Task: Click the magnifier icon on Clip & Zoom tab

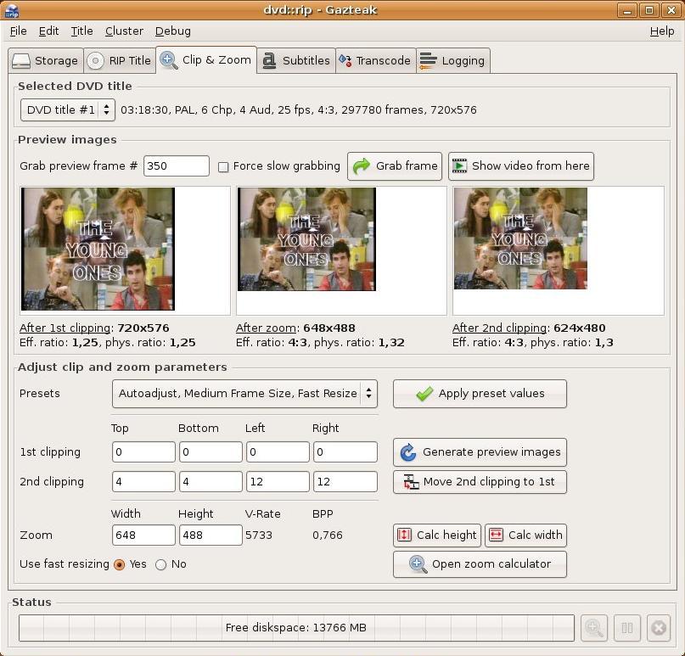Action: 169,60
